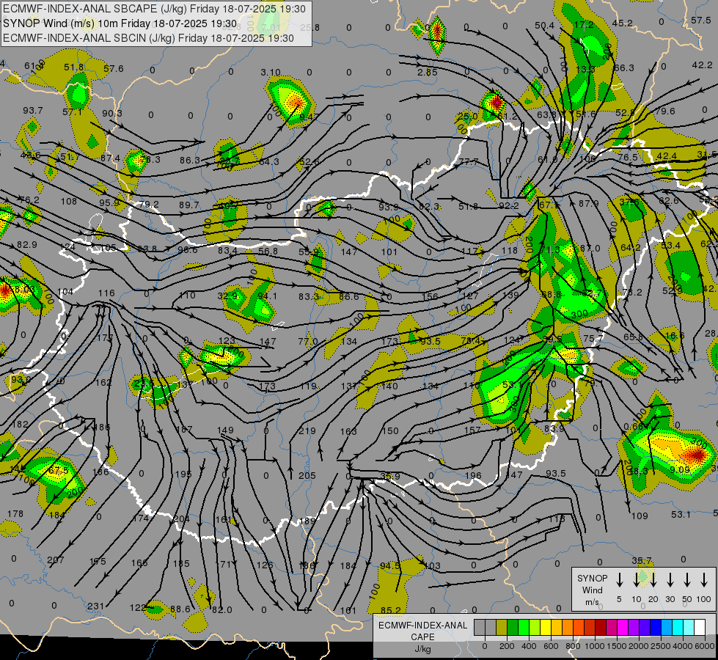
Task: Click the map value 231
Action: click(95, 606)
